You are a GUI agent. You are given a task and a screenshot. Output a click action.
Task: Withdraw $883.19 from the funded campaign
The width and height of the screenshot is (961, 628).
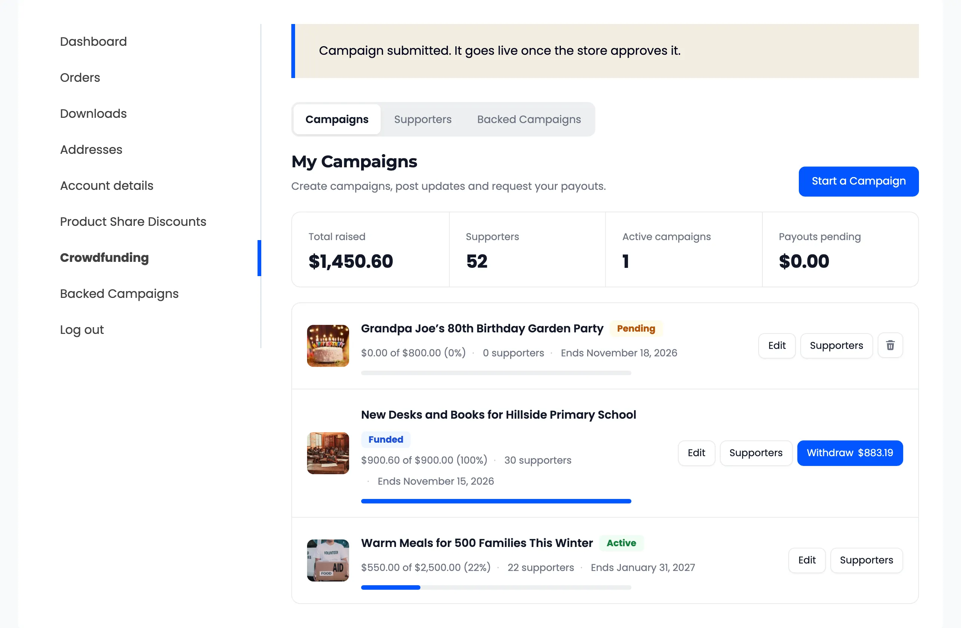(x=850, y=453)
